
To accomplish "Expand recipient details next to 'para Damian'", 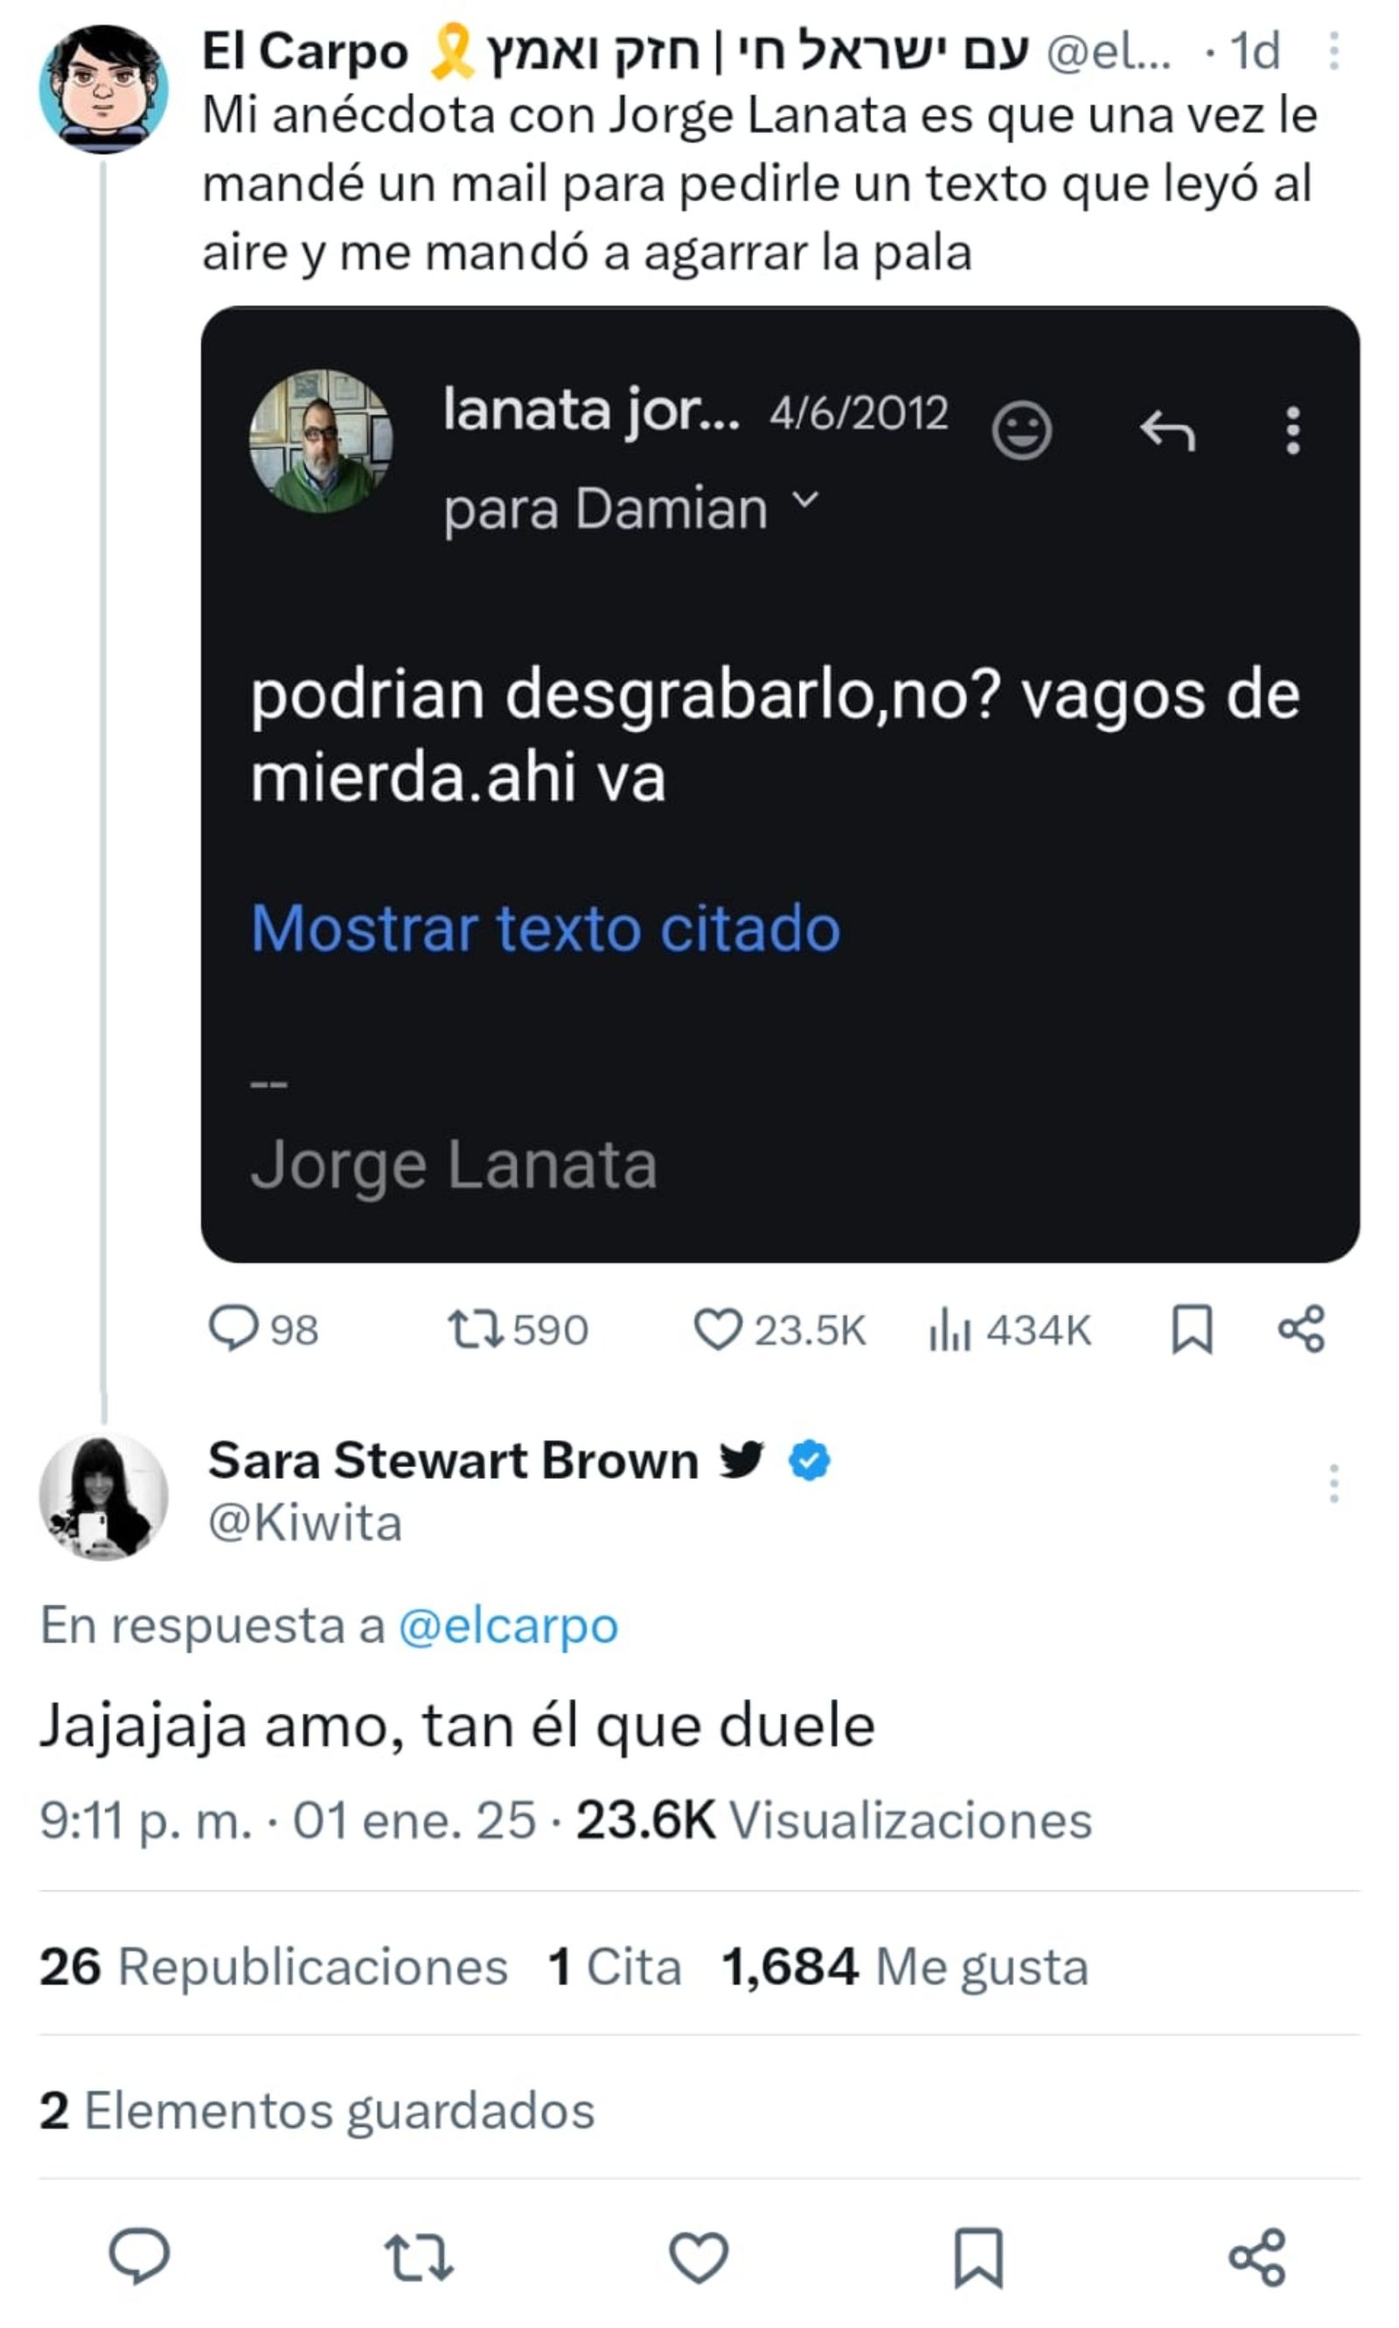I will click(805, 499).
